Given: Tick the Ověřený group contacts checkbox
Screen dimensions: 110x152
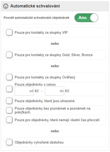Looking at the screenshot, I should tap(9, 77).
